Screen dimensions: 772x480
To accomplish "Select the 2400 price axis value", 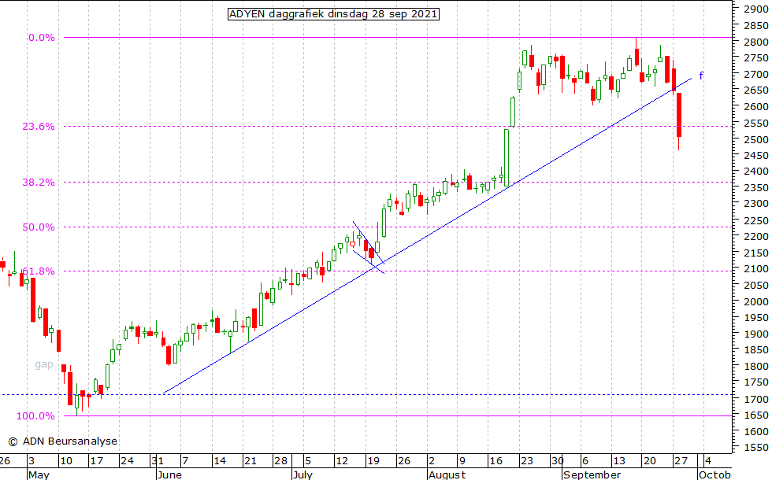I will (756, 172).
